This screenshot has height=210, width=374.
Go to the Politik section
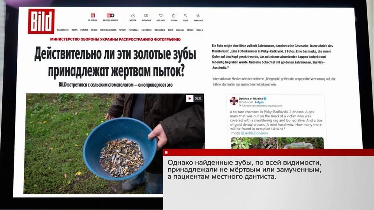click(x=84, y=30)
